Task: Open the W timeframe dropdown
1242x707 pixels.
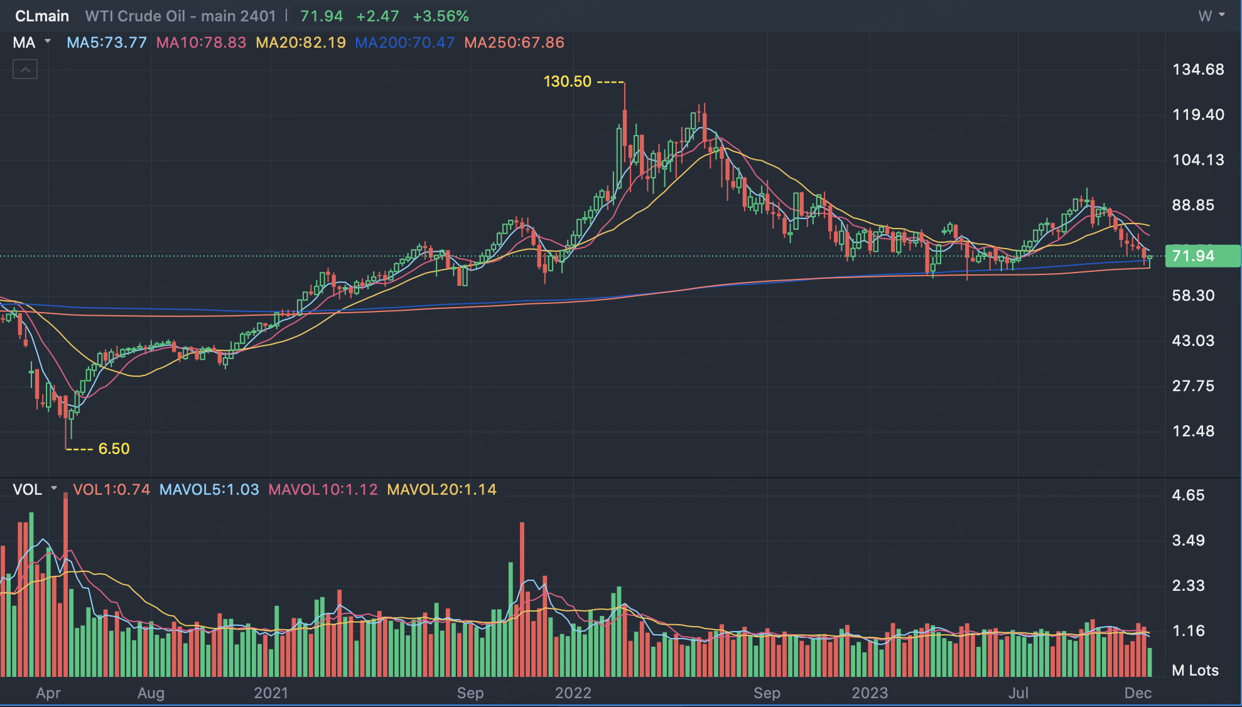Action: coord(1211,16)
